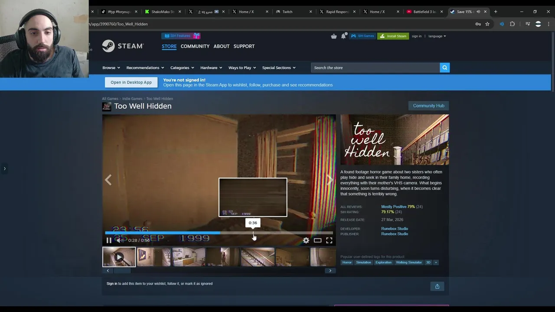Expand the Categories dropdown
The image size is (555, 312).
point(182,68)
